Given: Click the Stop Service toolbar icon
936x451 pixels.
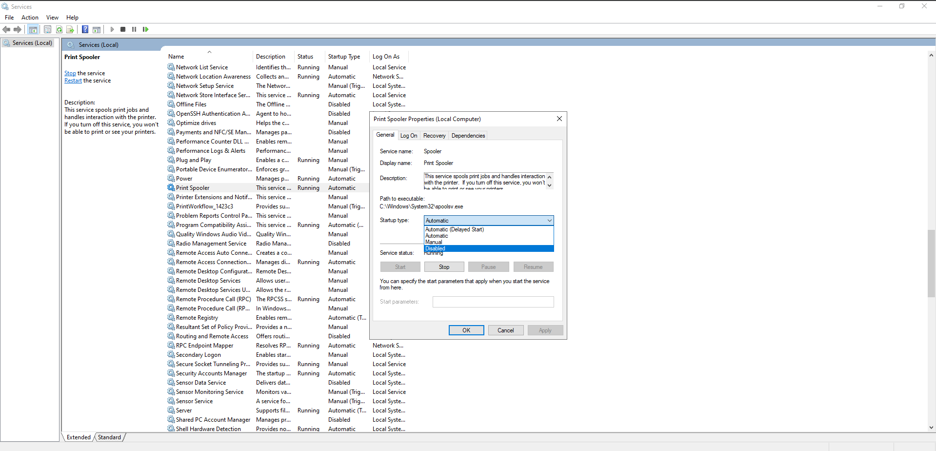Looking at the screenshot, I should [123, 30].
